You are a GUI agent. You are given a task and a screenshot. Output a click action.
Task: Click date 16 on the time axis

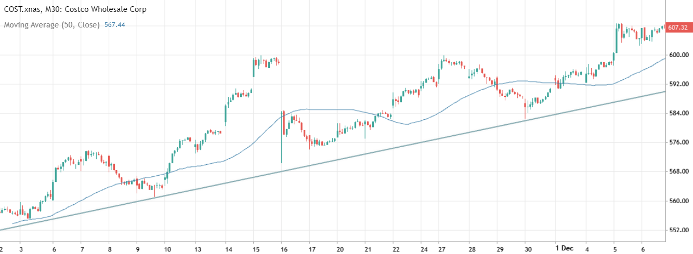coord(281,248)
